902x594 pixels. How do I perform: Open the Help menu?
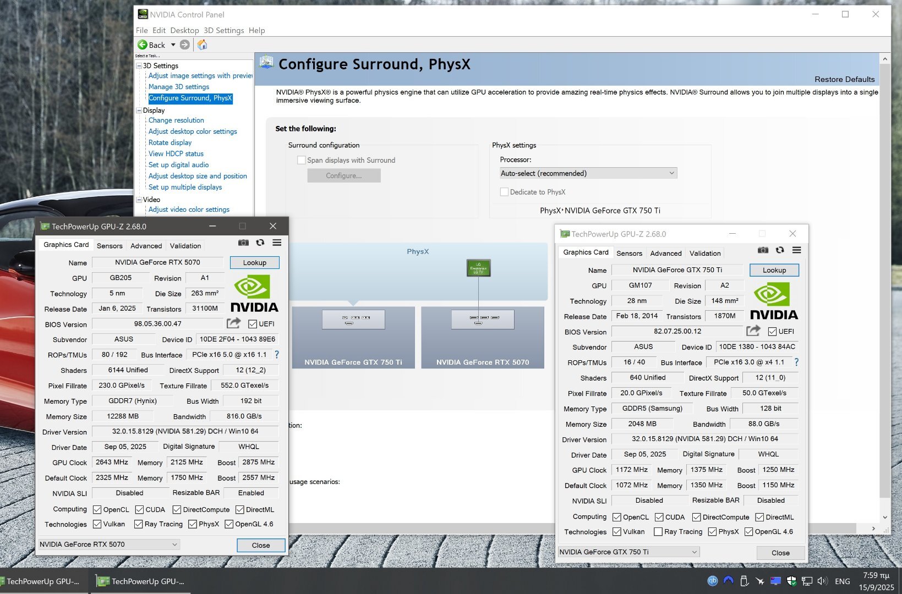tap(256, 30)
